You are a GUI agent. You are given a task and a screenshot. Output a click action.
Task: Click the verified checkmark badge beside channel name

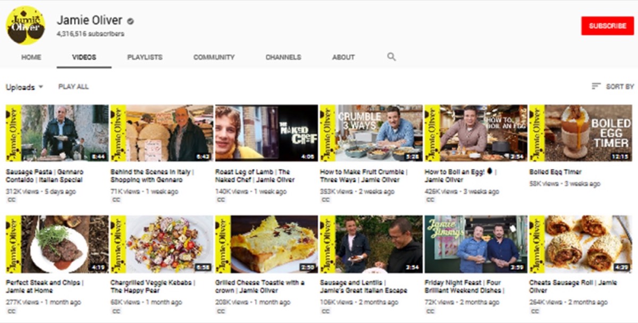pyautogui.click(x=130, y=21)
